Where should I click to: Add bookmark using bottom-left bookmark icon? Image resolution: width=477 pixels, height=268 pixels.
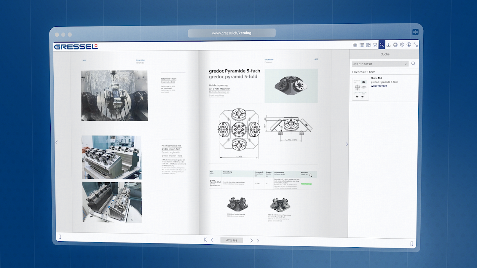pos(60,237)
